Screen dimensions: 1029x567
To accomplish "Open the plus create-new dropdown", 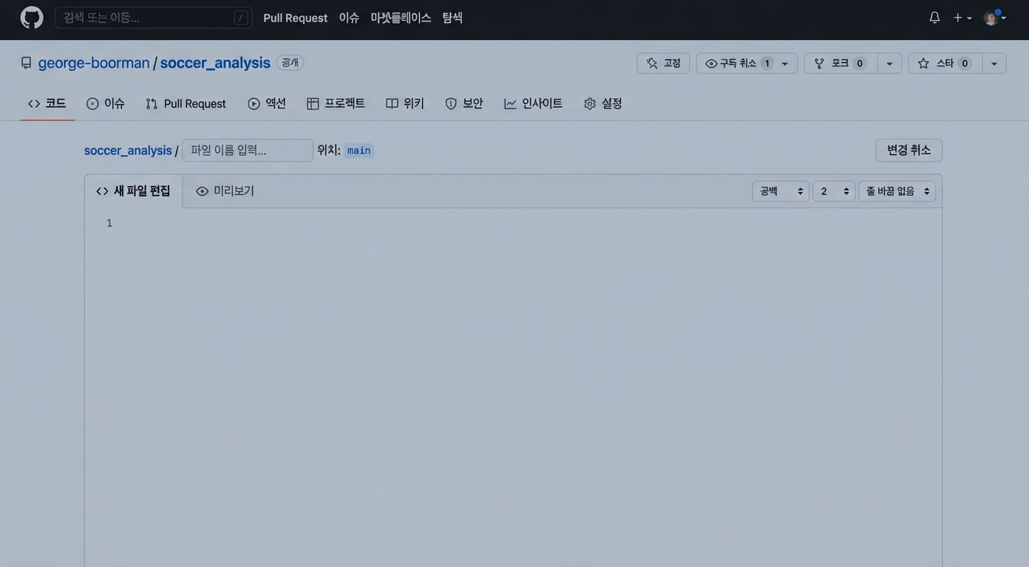I will [962, 18].
